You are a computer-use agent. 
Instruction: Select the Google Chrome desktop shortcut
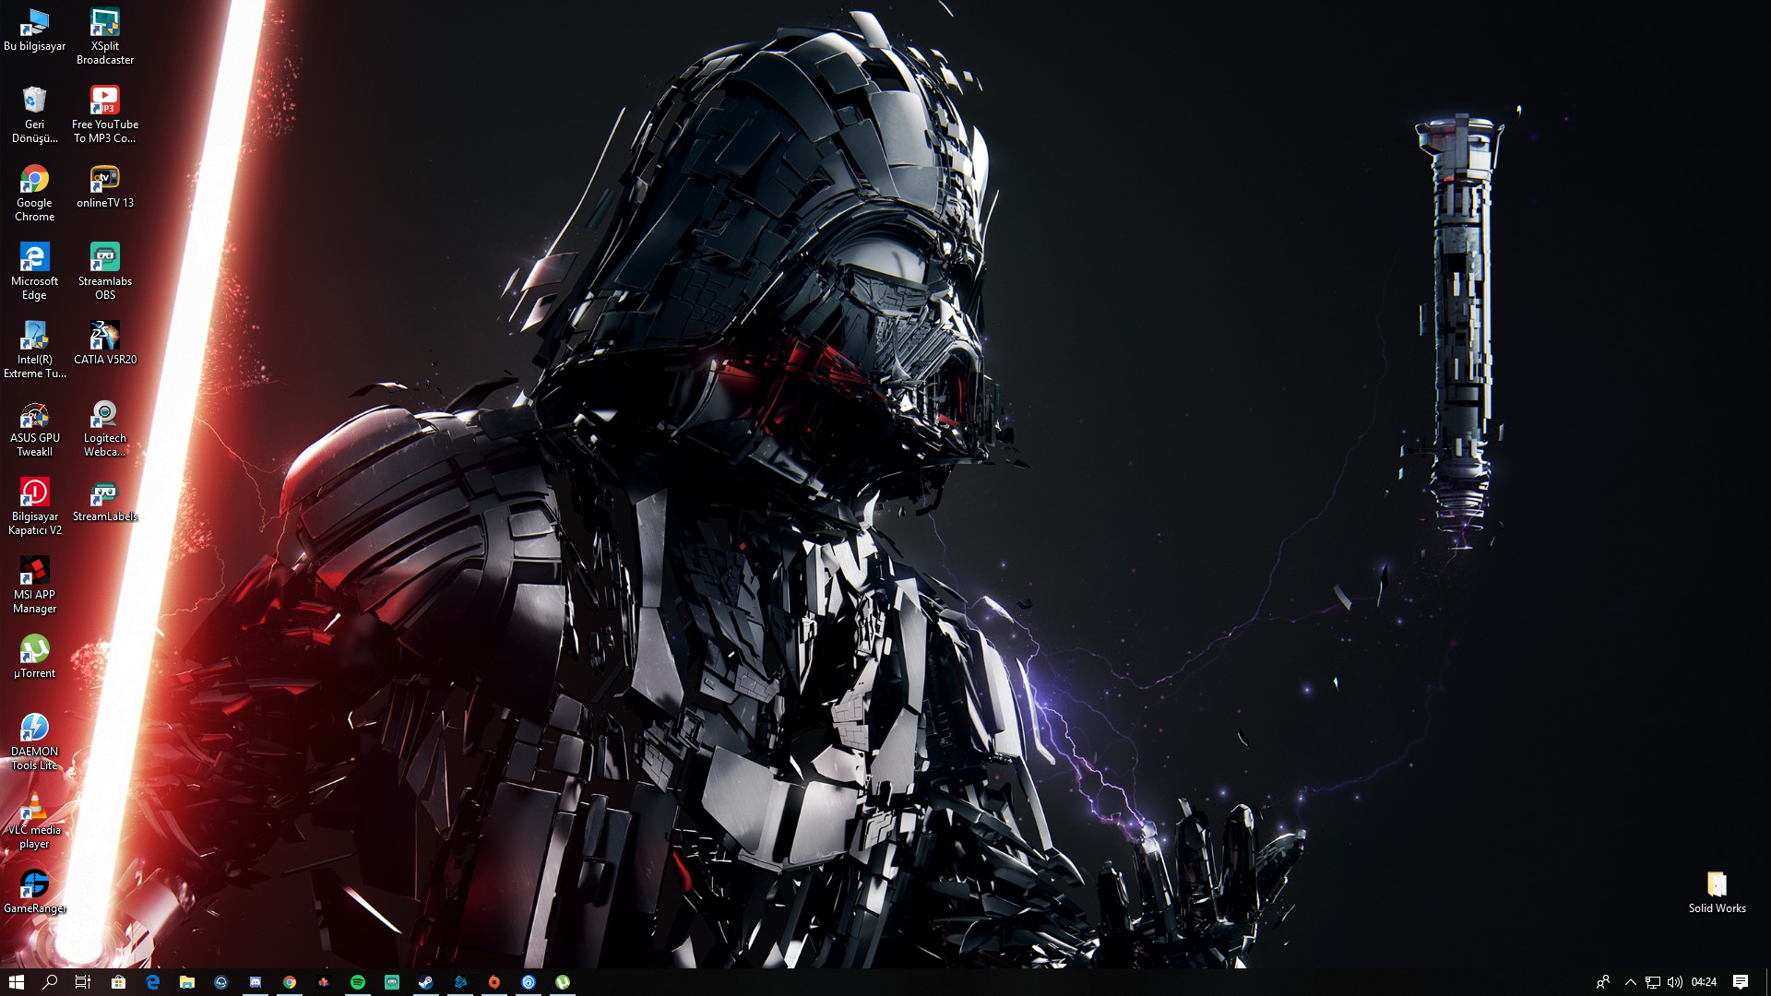coord(34,180)
